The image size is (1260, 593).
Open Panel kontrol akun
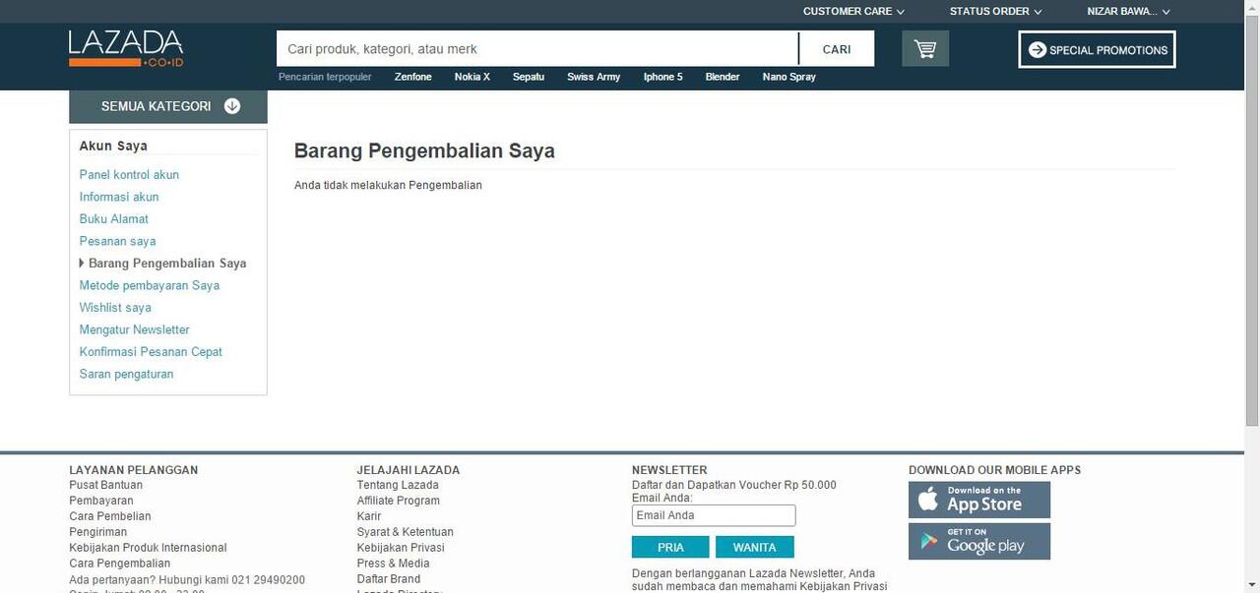pyautogui.click(x=129, y=174)
